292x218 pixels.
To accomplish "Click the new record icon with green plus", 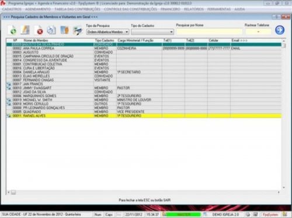I will [13, 30].
